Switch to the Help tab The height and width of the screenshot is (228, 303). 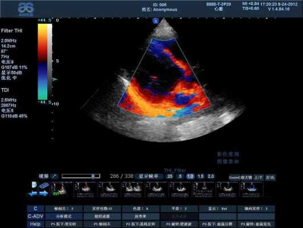pos(35,224)
